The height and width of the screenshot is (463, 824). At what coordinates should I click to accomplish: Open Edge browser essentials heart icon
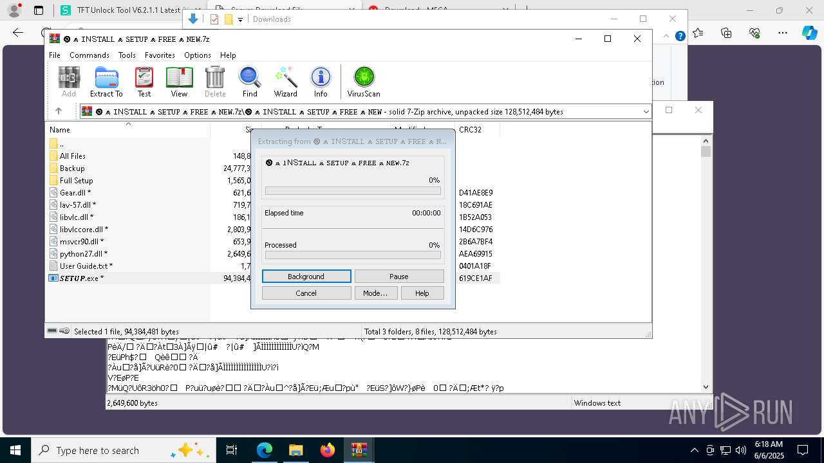pos(754,33)
